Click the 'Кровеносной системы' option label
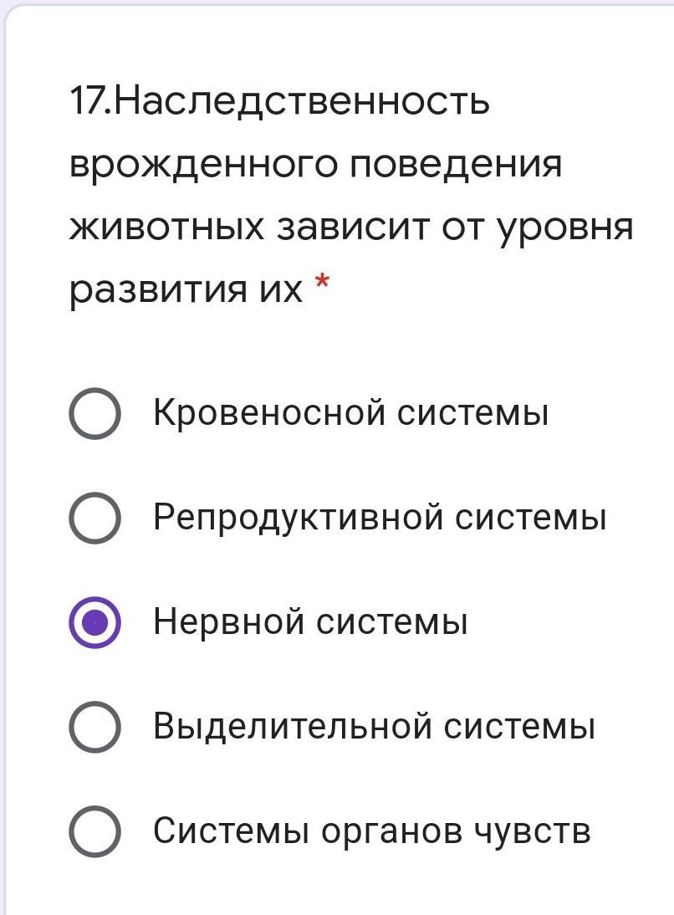Screen dimensions: 674x915 click(x=350, y=413)
